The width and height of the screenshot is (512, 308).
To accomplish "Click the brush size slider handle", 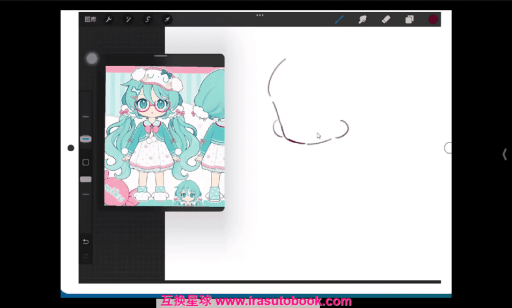I will (x=86, y=139).
